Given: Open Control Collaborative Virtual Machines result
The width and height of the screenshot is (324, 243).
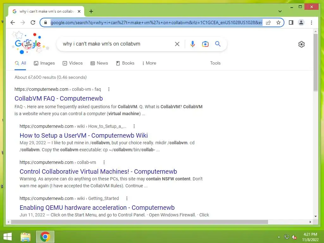Looking at the screenshot, I should (98, 171).
